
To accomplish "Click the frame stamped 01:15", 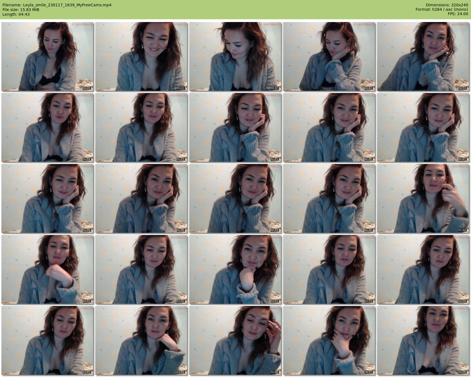I will (x=141, y=127).
